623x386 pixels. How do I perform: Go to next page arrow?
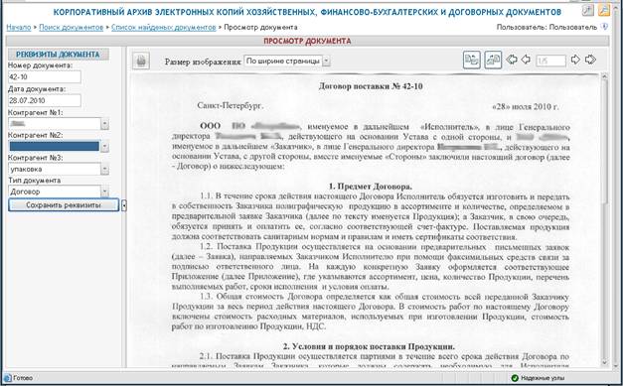coord(575,60)
